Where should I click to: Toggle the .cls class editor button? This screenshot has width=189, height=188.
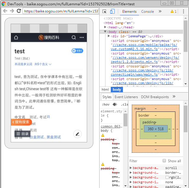tap(124, 104)
